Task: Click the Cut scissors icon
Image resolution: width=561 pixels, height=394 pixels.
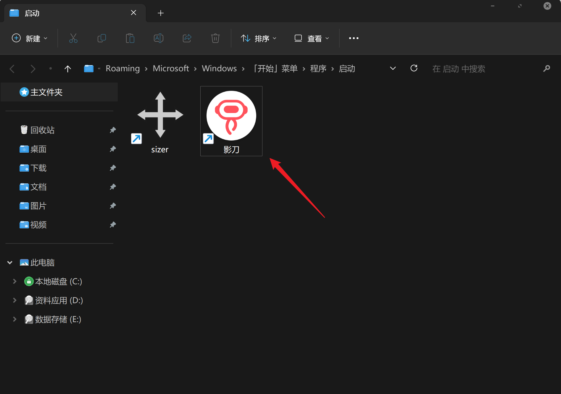Action: 73,38
